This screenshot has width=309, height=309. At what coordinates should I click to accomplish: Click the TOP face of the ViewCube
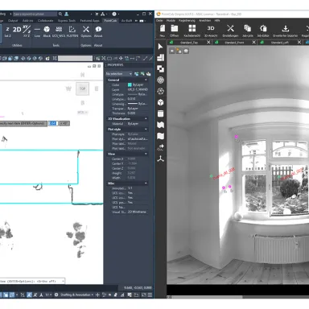pyautogui.click(x=82, y=89)
